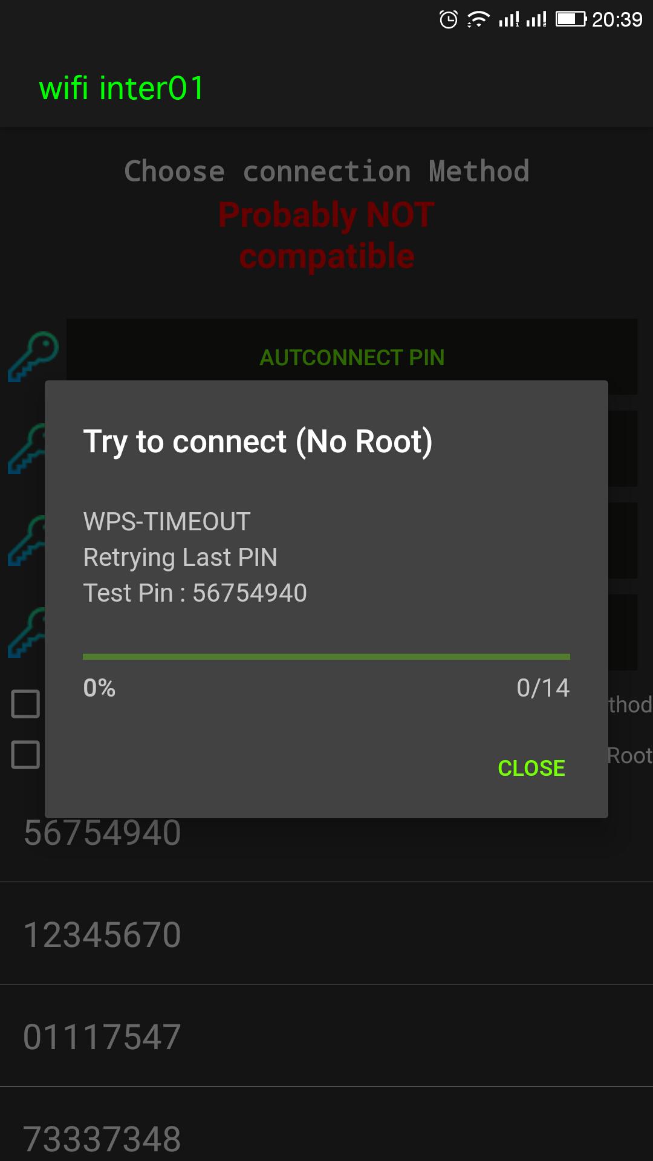Tap the alarm clock status icon
The width and height of the screenshot is (653, 1161).
click(x=448, y=20)
